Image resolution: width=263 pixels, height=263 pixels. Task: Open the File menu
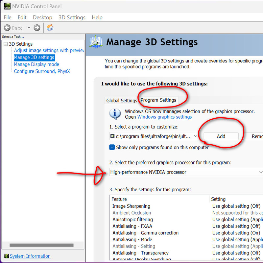tap(8, 17)
